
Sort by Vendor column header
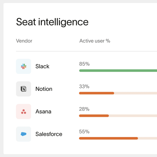(x=24, y=41)
